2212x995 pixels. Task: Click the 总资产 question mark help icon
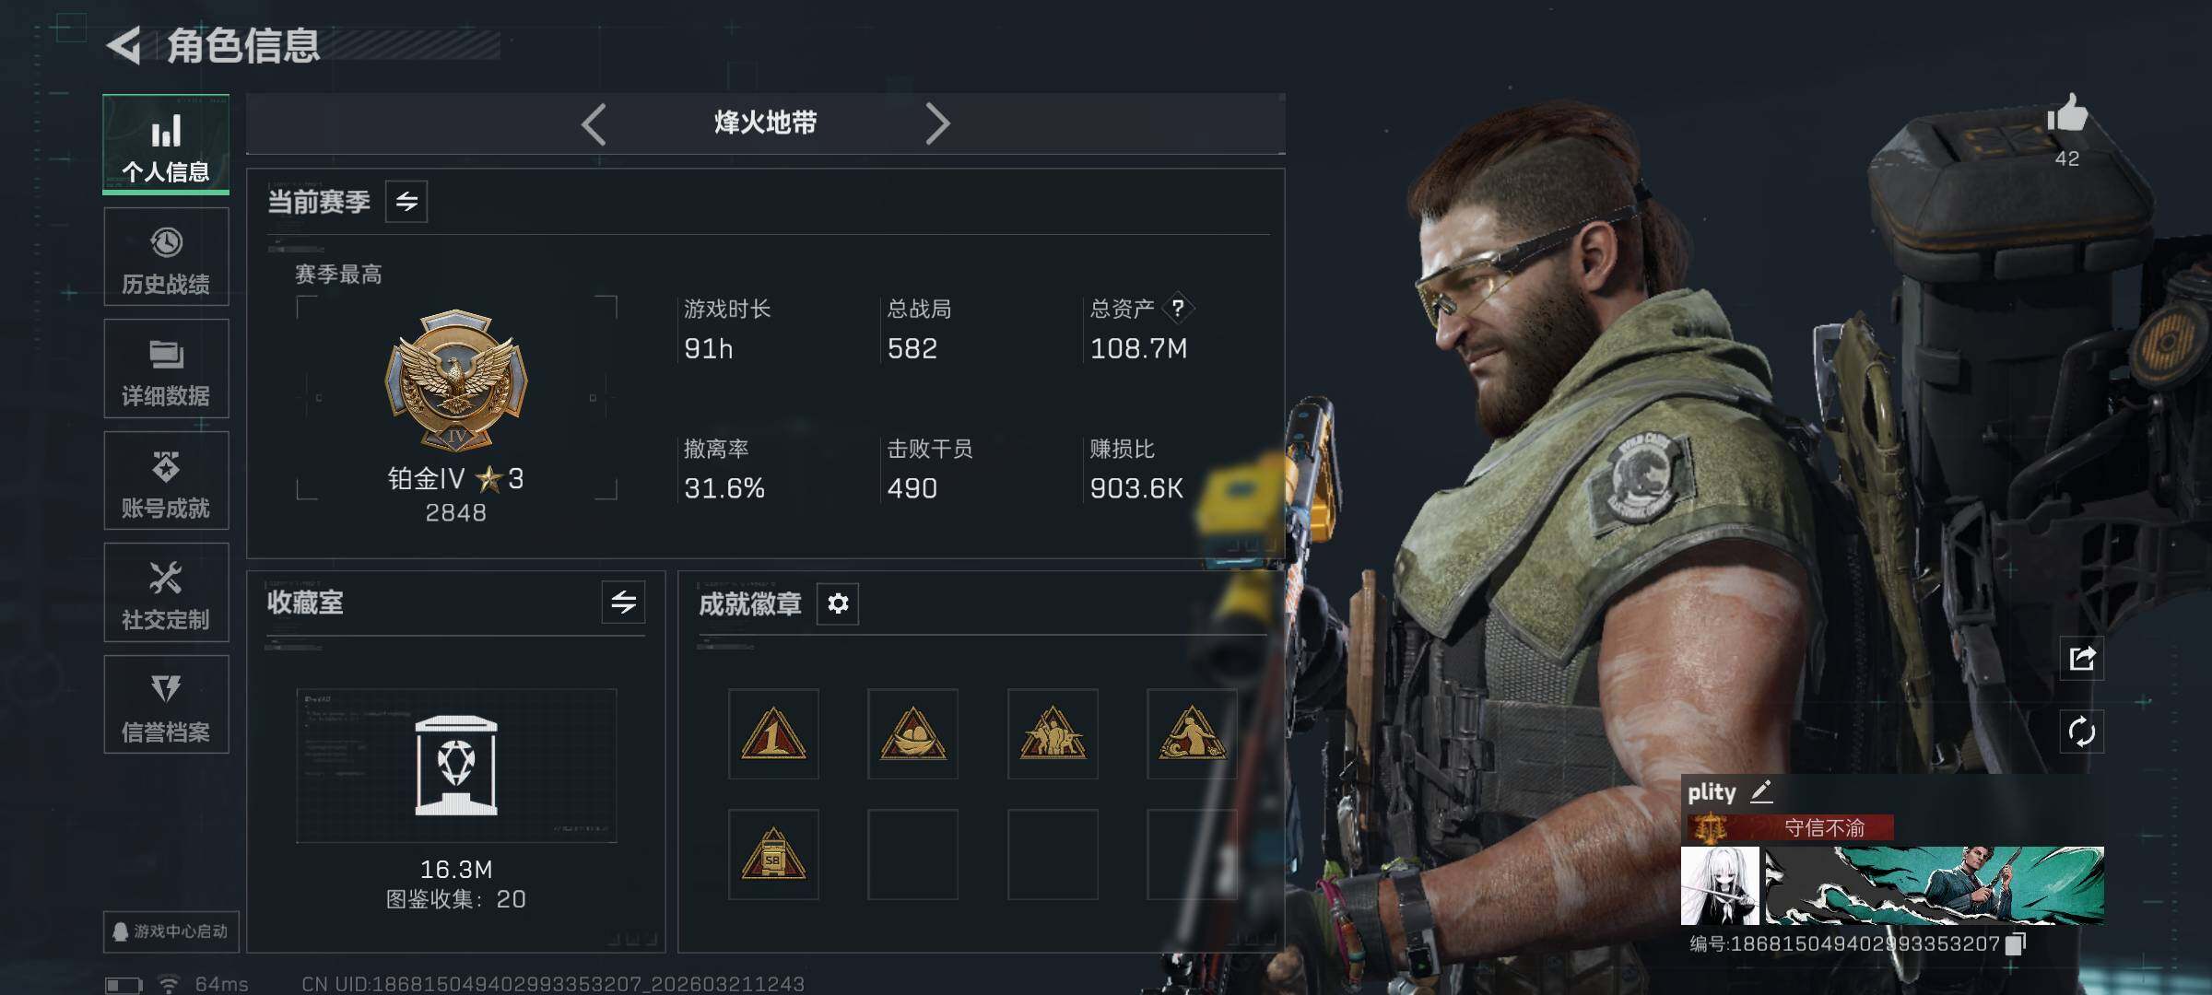[1178, 309]
